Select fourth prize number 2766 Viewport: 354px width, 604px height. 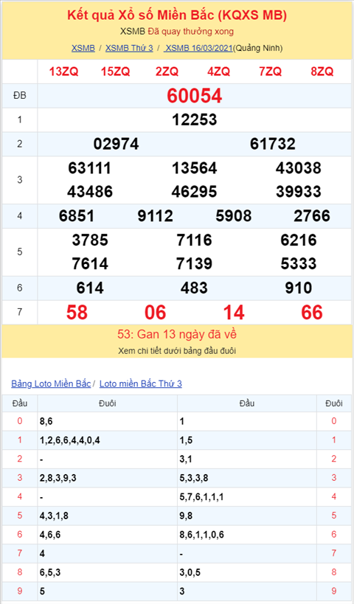(312, 215)
